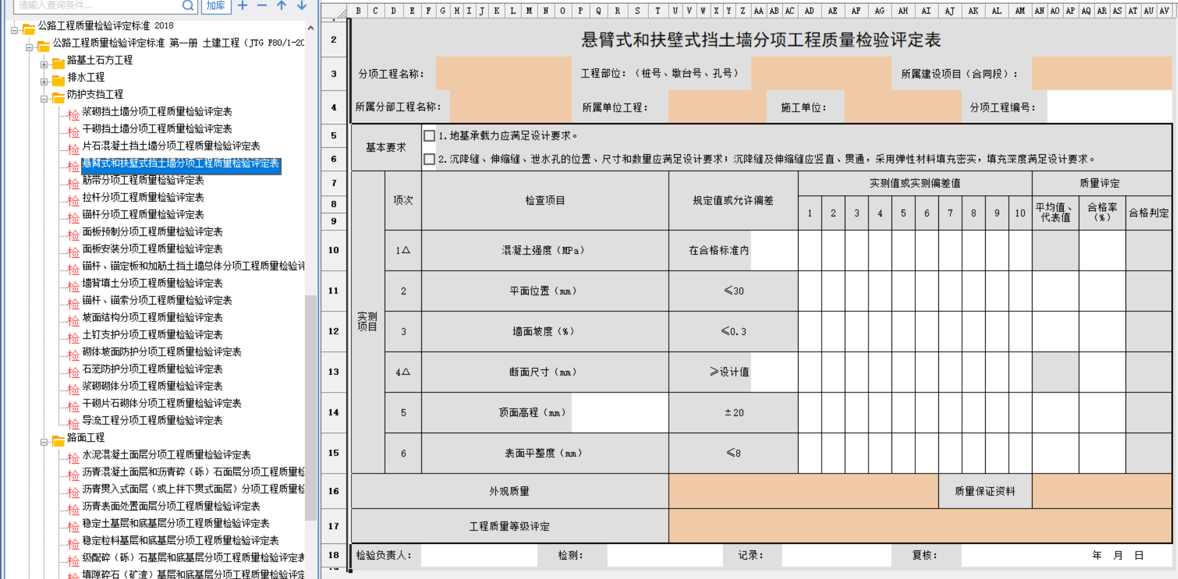Image resolution: width=1178 pixels, height=579 pixels.
Task: Click the search magnifier icon
Action: coord(188,6)
